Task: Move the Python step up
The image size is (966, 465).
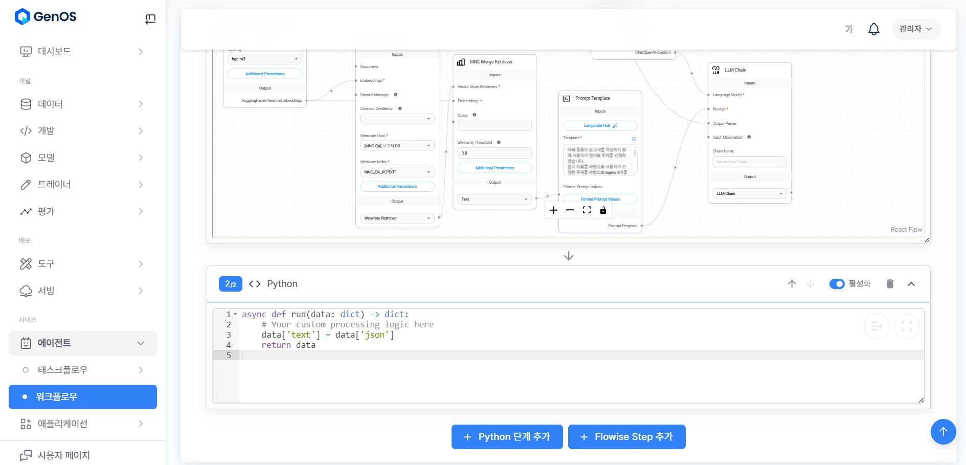Action: [x=792, y=284]
